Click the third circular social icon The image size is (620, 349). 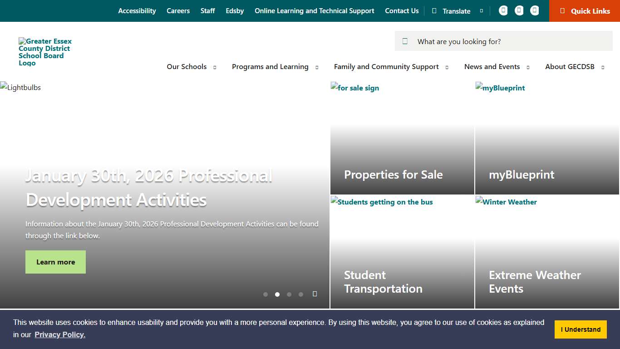click(534, 10)
